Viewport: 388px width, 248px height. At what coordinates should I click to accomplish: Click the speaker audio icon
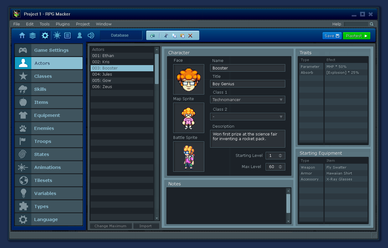coord(91,35)
